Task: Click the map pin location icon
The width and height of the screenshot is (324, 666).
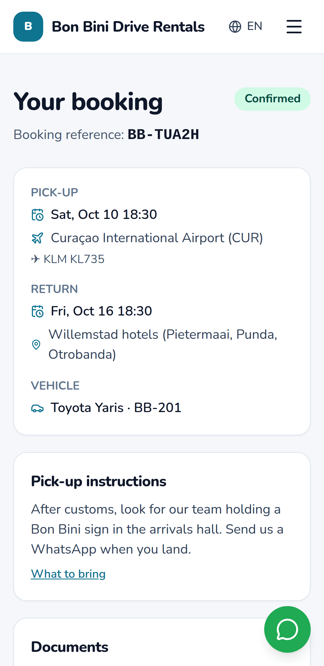Action: pyautogui.click(x=36, y=344)
